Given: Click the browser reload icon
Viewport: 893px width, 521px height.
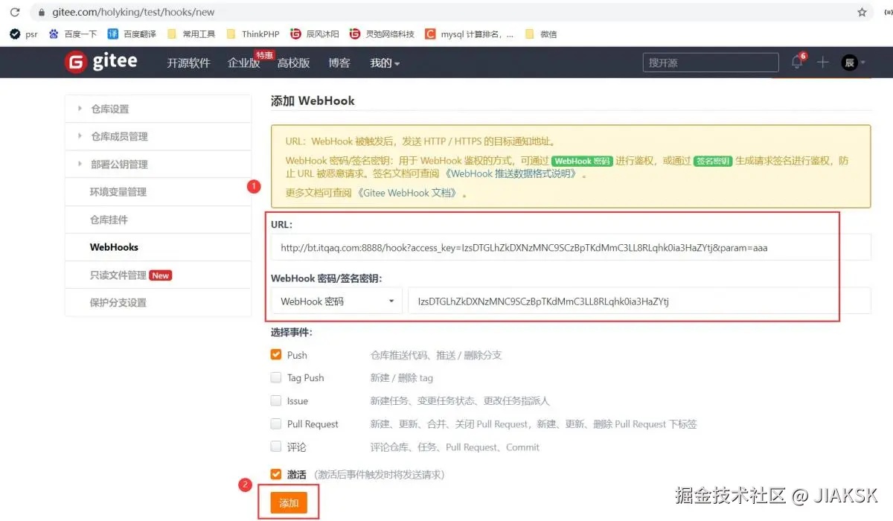Looking at the screenshot, I should tap(14, 13).
